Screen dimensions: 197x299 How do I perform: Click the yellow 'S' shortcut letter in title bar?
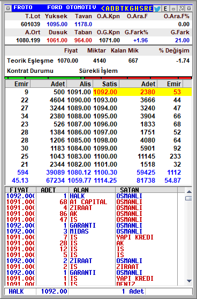pyautogui.click(x=141, y=9)
